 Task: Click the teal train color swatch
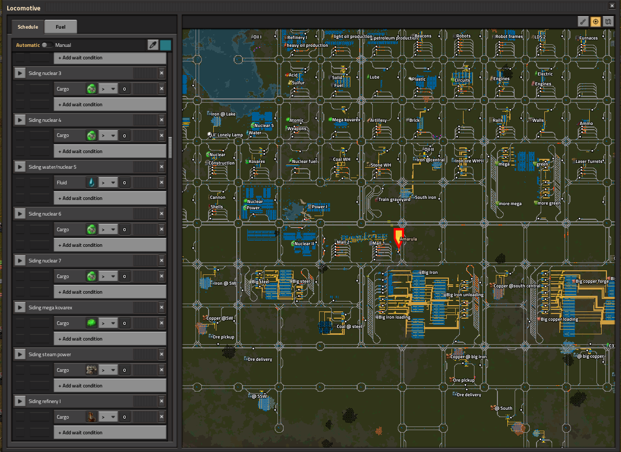(x=166, y=45)
